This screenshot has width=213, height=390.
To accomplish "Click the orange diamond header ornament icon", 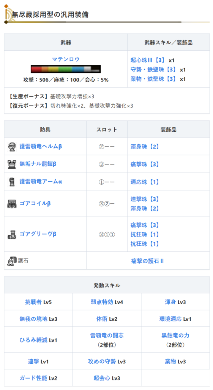I will tap(6, 6).
